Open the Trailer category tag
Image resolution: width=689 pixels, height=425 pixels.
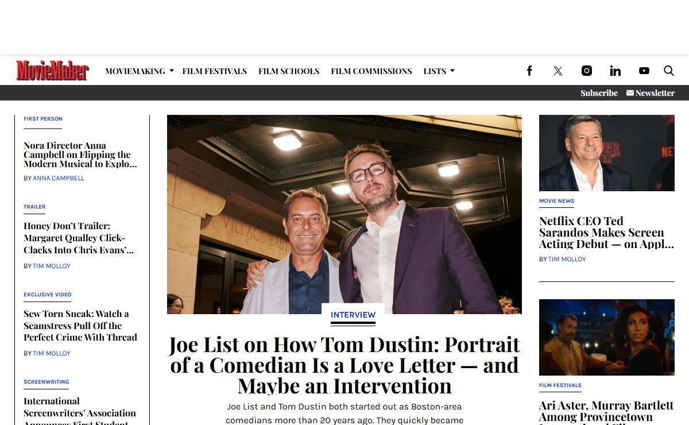click(x=34, y=207)
